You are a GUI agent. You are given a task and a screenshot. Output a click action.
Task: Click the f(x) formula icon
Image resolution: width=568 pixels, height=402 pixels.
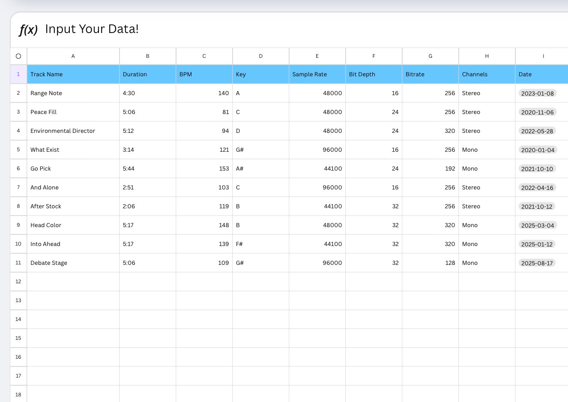28,30
